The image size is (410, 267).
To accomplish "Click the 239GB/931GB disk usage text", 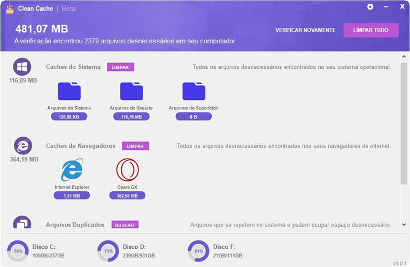I will [138, 255].
